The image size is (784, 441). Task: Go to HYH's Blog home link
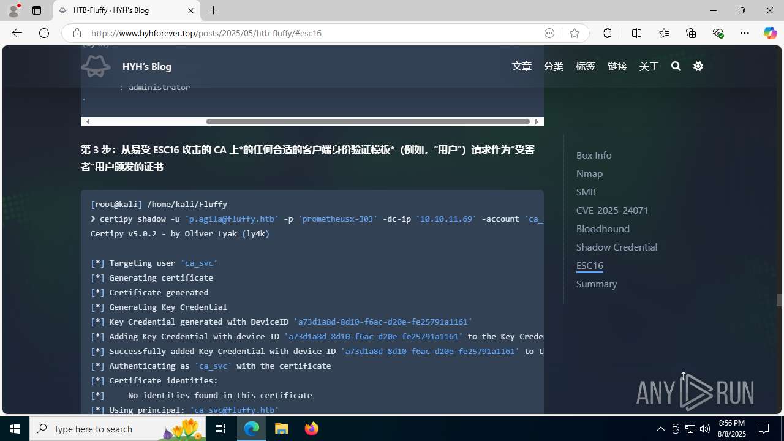pos(147,66)
